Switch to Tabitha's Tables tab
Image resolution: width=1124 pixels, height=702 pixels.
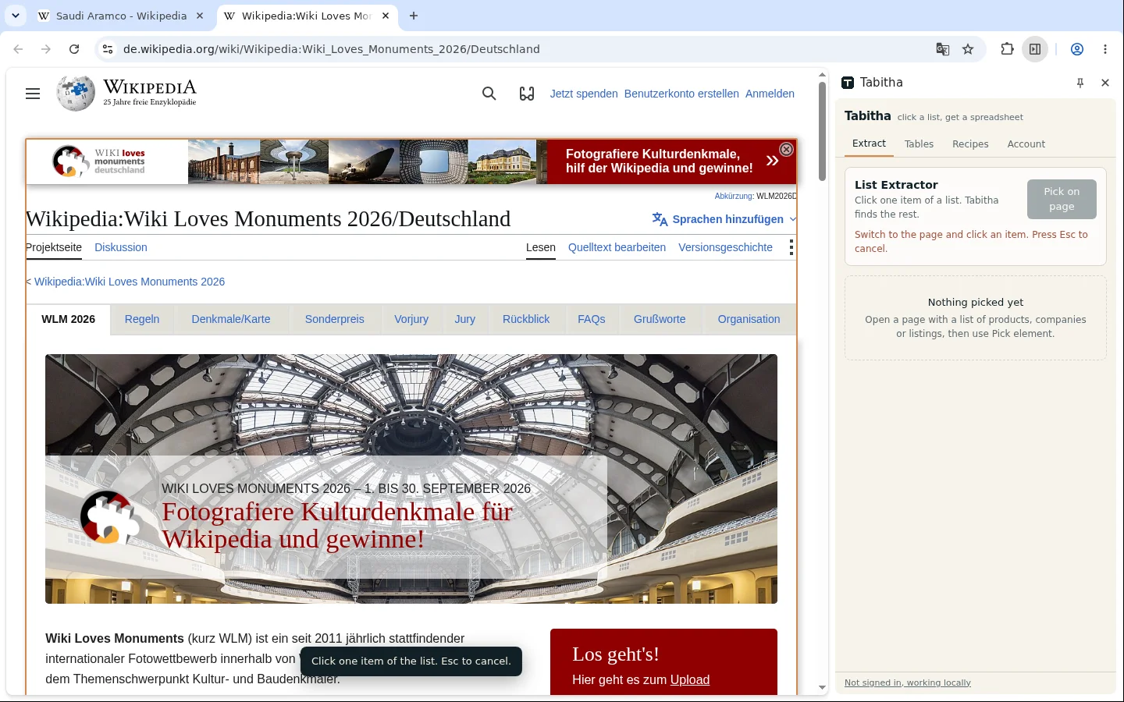tap(919, 144)
